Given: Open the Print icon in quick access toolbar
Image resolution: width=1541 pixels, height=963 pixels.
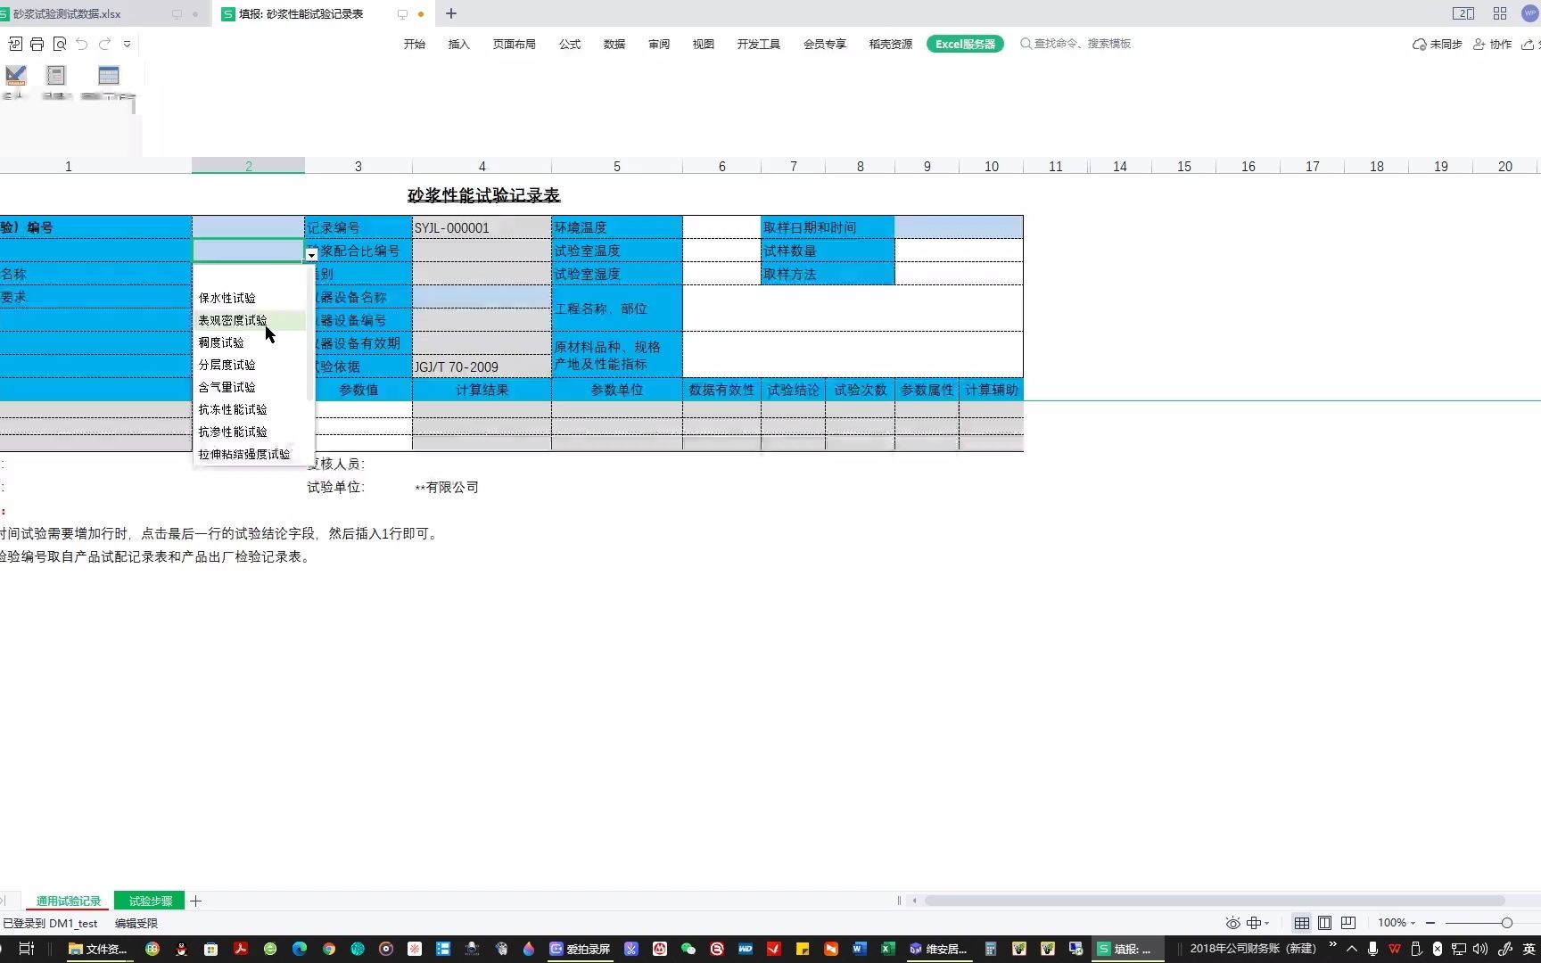Looking at the screenshot, I should pos(37,44).
